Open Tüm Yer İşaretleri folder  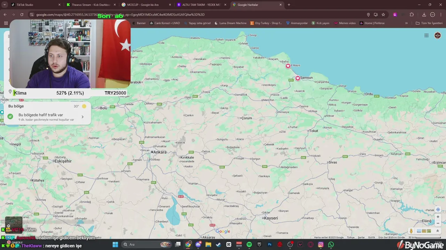coord(429,23)
